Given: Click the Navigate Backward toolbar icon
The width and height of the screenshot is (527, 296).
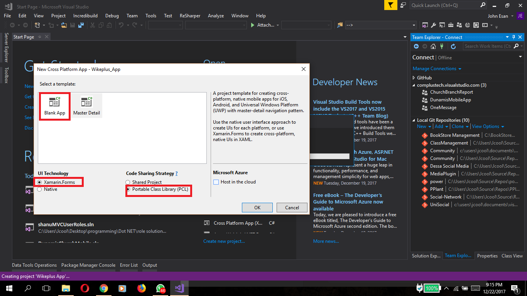Looking at the screenshot, I should pyautogui.click(x=12, y=25).
